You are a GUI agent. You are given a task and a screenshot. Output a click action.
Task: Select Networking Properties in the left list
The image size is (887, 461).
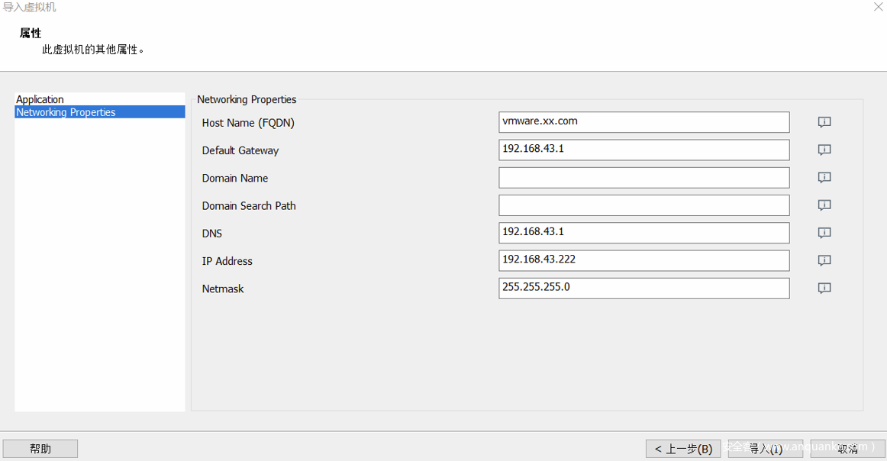[66, 112]
